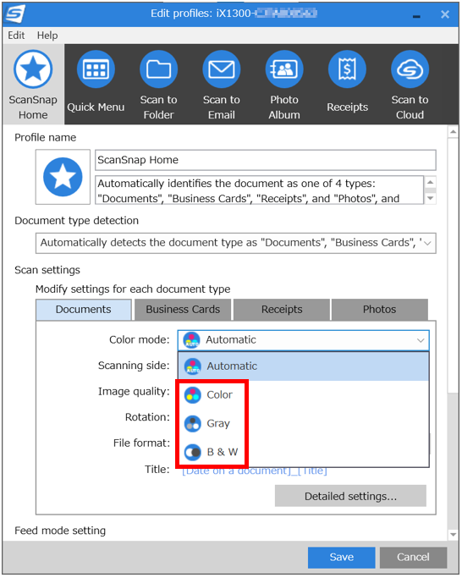Choose B & W in color mode list
This screenshot has height=578, width=462.
pyautogui.click(x=304, y=452)
